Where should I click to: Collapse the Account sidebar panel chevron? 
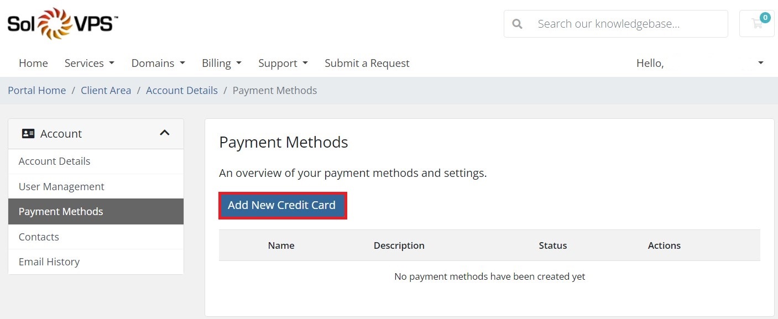point(165,133)
